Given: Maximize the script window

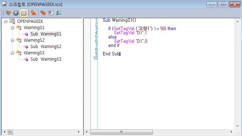Looking at the screenshot, I should click(x=223, y=5).
